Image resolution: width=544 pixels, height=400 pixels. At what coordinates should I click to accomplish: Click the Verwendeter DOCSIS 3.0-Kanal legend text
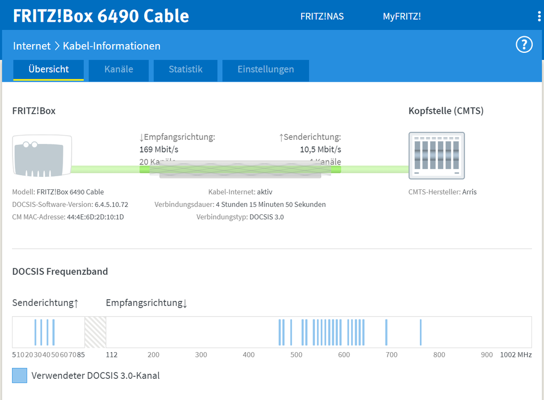pyautogui.click(x=95, y=376)
